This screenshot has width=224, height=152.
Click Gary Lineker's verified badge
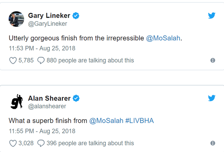76,16
